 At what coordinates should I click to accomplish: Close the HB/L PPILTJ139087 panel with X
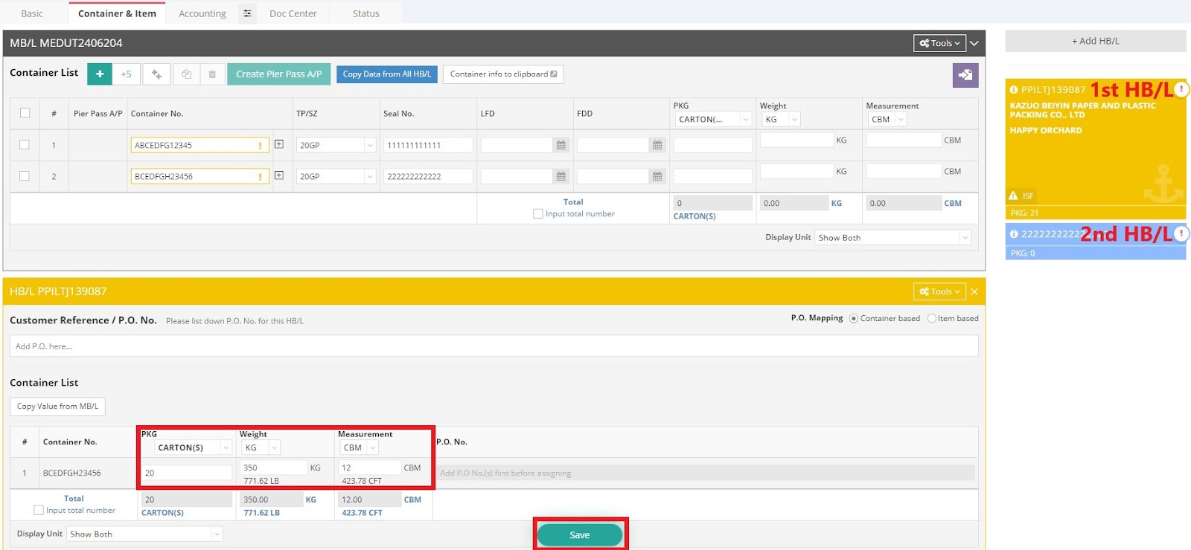click(974, 291)
